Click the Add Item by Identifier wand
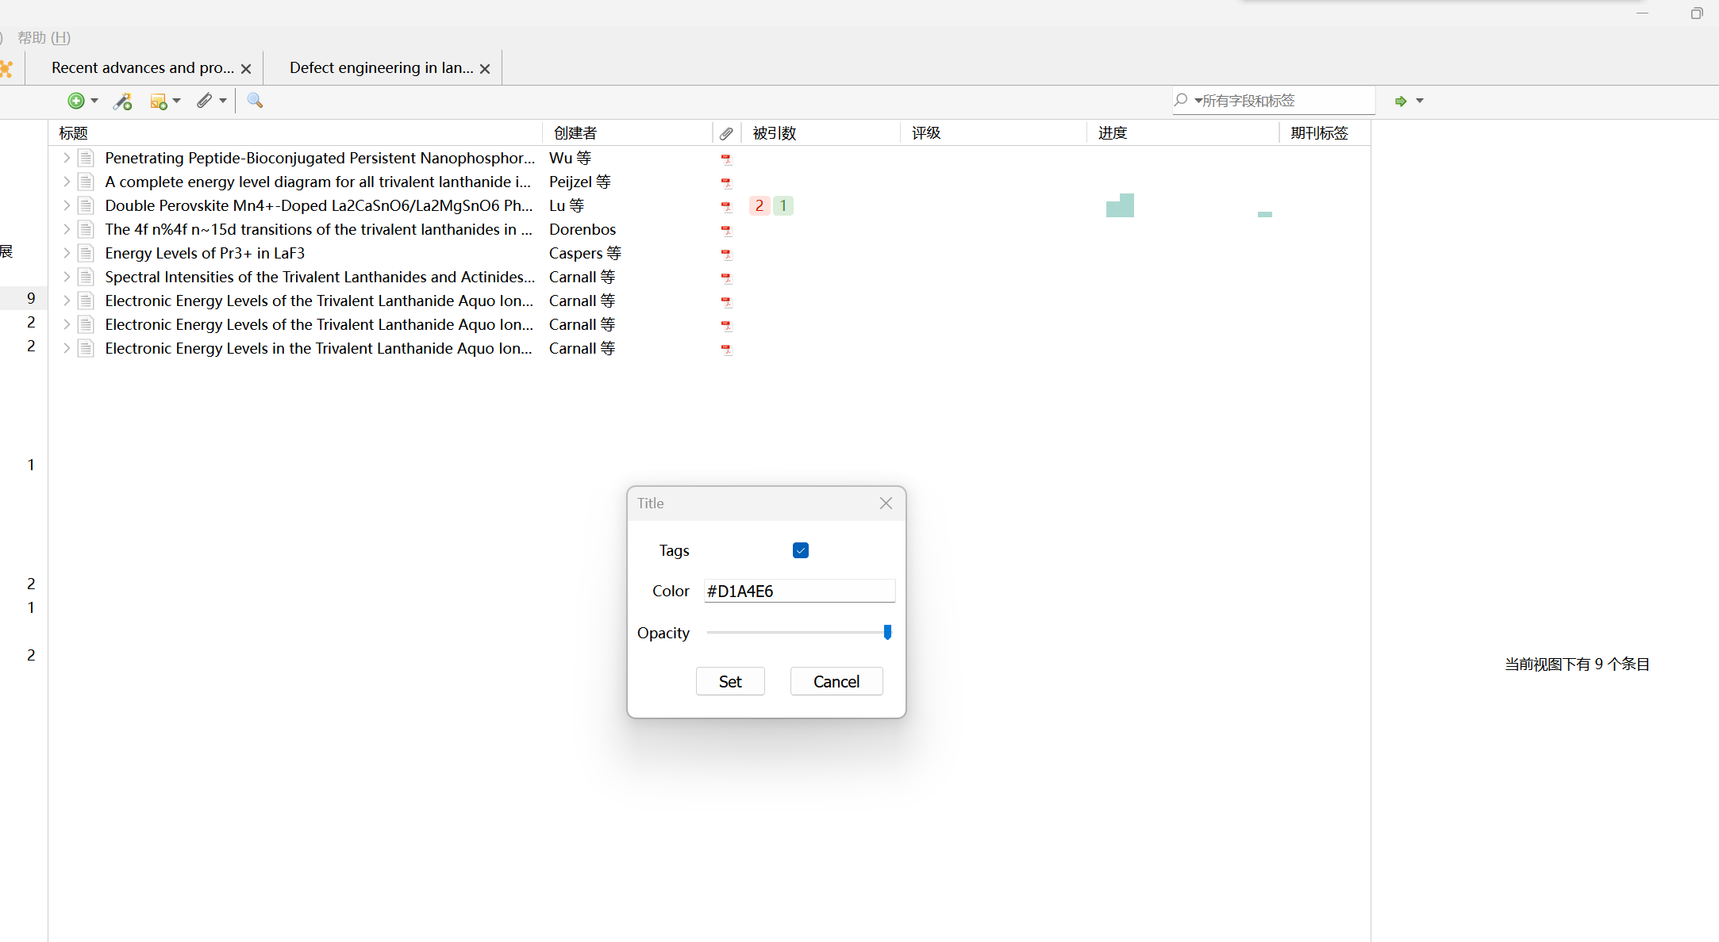The image size is (1719, 942). tap(122, 101)
